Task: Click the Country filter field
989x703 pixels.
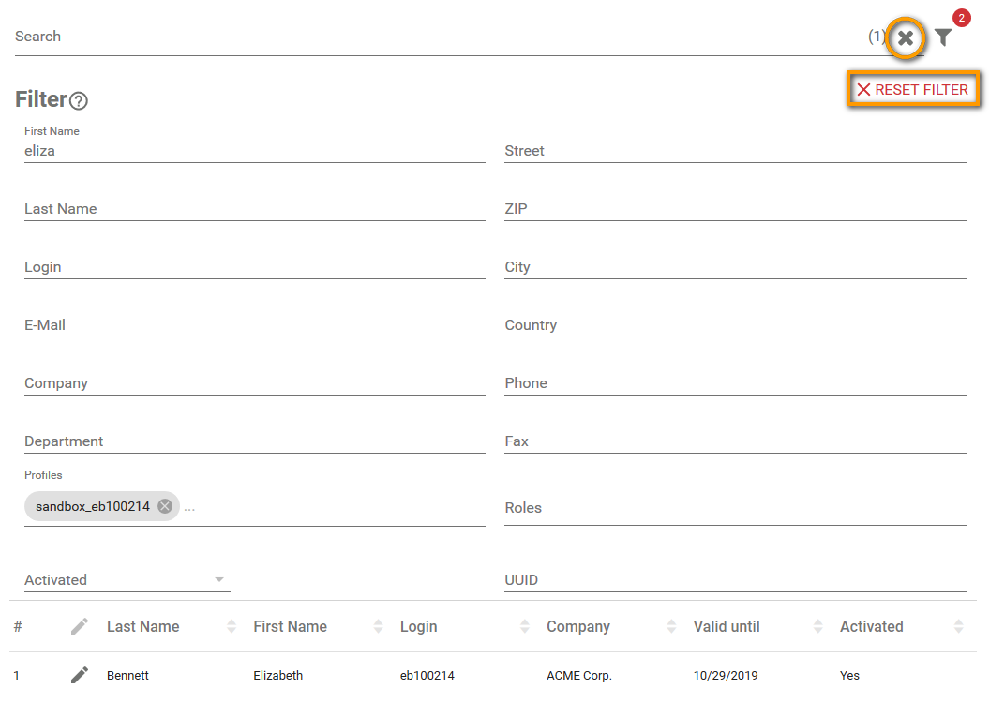Action: 735,325
